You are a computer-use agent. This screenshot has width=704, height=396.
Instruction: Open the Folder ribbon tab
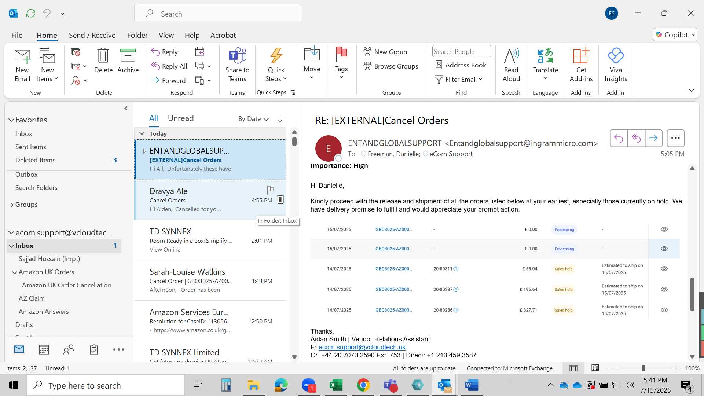(x=137, y=35)
